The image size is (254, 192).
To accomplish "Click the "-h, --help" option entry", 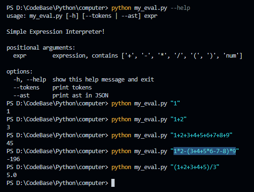I will 29,80.
